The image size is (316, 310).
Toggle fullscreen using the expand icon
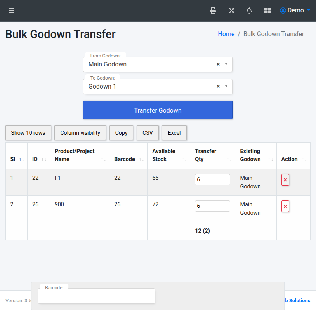point(231,10)
